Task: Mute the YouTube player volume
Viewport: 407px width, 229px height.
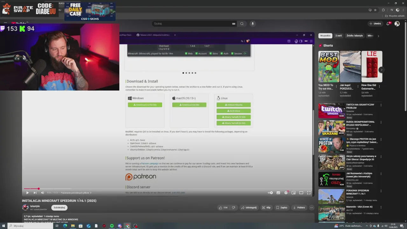Action: (x=43, y=193)
